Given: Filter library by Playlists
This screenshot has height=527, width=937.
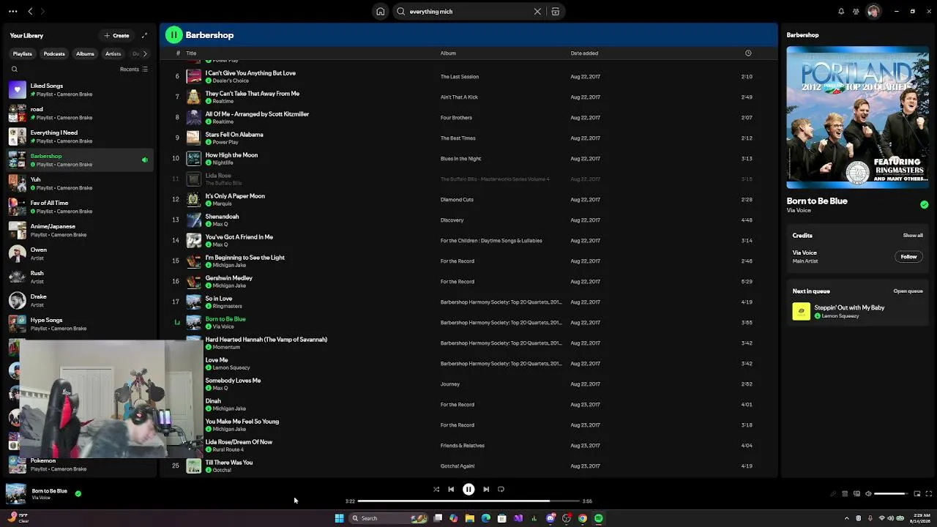Looking at the screenshot, I should [23, 53].
